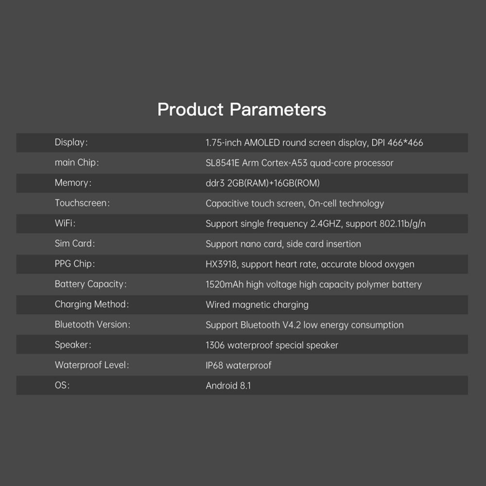
Task: Click the 1.75-inch AMOLED display description
Action: point(314,142)
